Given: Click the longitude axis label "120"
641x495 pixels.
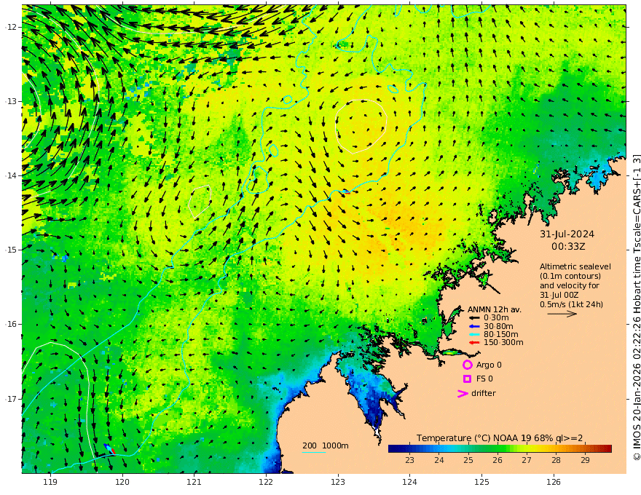Looking at the screenshot, I should tap(122, 483).
